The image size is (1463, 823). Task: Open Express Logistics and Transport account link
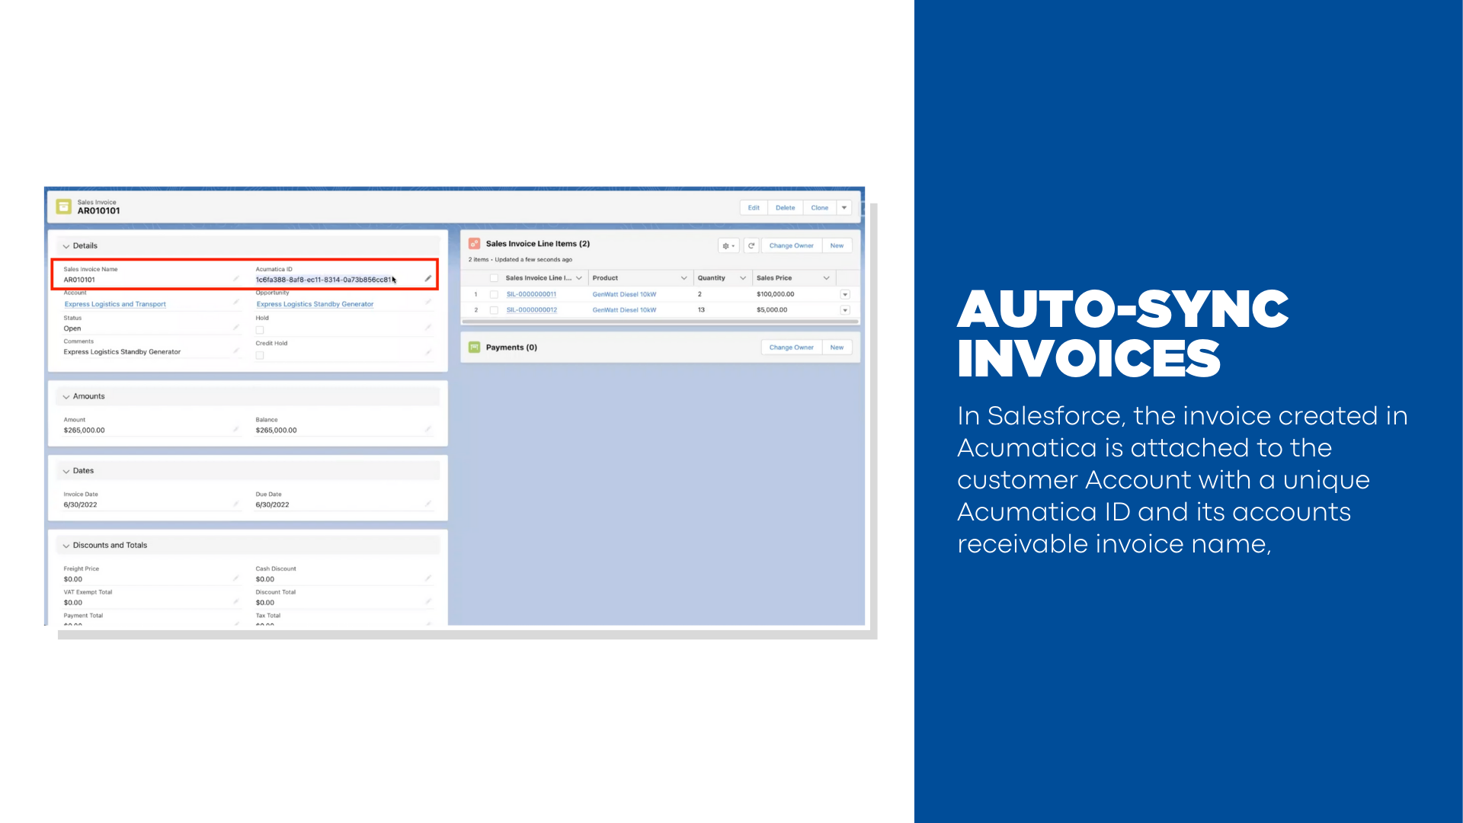[115, 304]
